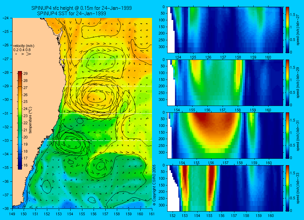Click the 'temperature (°C)' vertical label
Image resolution: width=304 pixels, height=220 pixels.
30,120
